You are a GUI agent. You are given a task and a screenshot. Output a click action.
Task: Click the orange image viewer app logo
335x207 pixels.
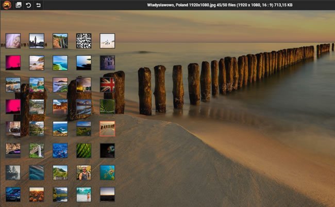click(x=7, y=5)
